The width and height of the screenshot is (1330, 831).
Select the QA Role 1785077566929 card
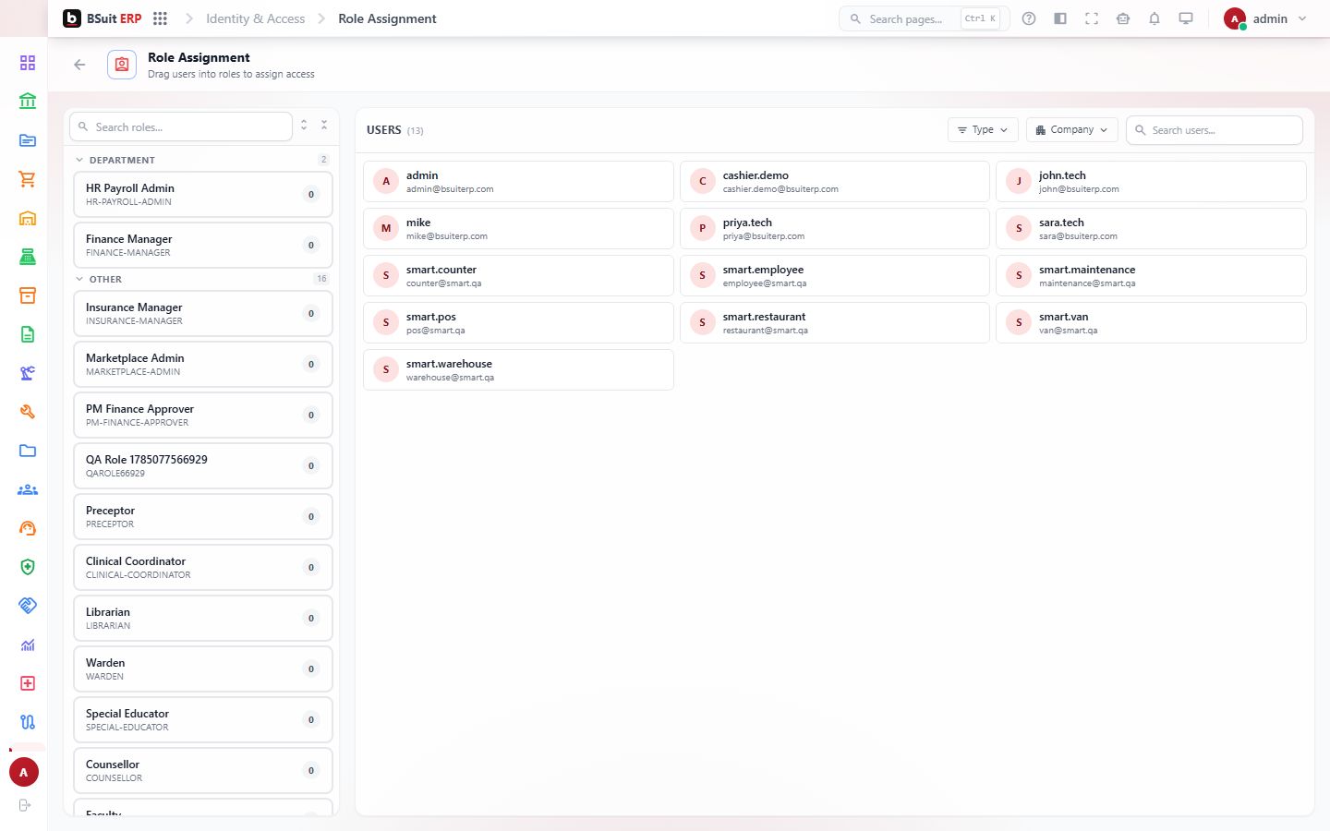203,466
